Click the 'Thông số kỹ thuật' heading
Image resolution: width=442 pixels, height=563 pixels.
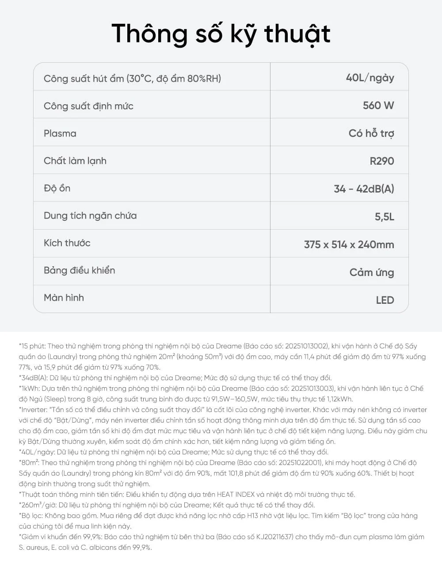[221, 34]
